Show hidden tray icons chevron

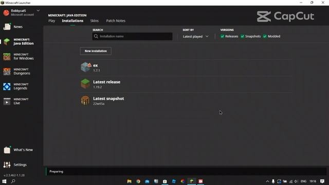pyautogui.click(x=267, y=181)
